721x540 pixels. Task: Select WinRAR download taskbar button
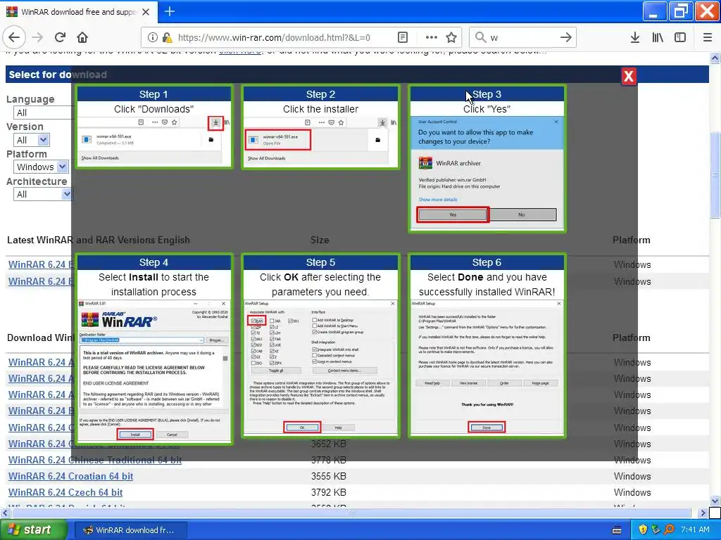[x=130, y=530]
